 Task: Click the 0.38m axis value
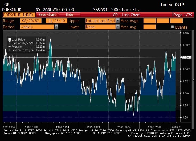(186, 45)
